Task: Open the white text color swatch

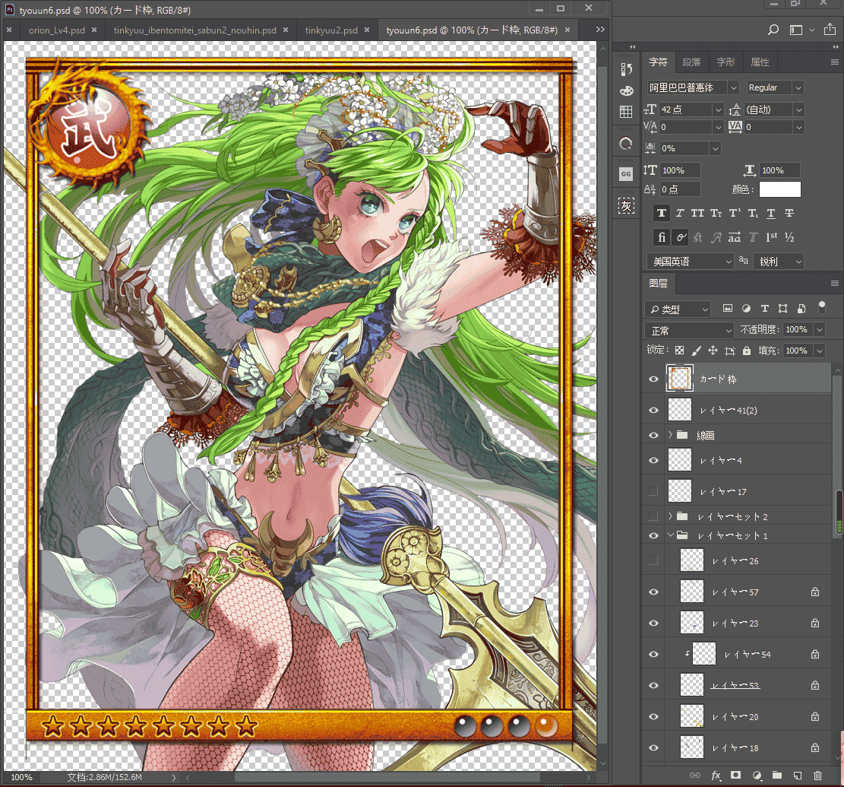Action: (780, 189)
